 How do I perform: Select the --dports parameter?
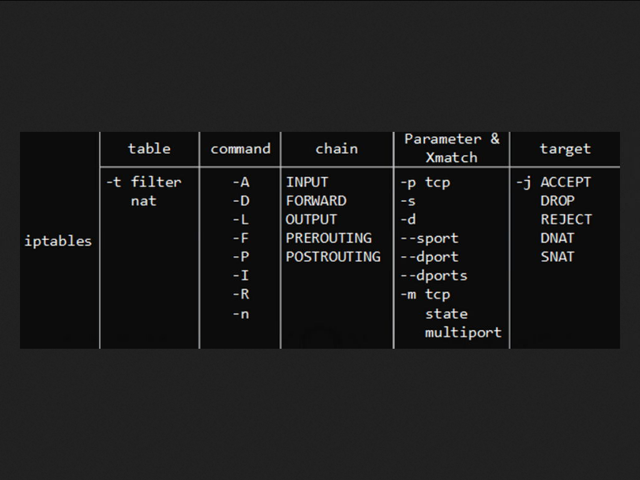click(434, 275)
